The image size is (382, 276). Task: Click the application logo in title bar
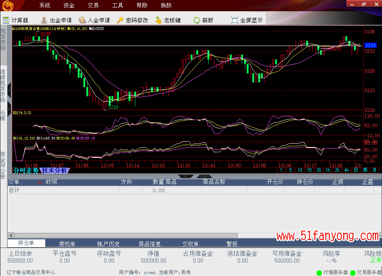click(x=8, y=5)
